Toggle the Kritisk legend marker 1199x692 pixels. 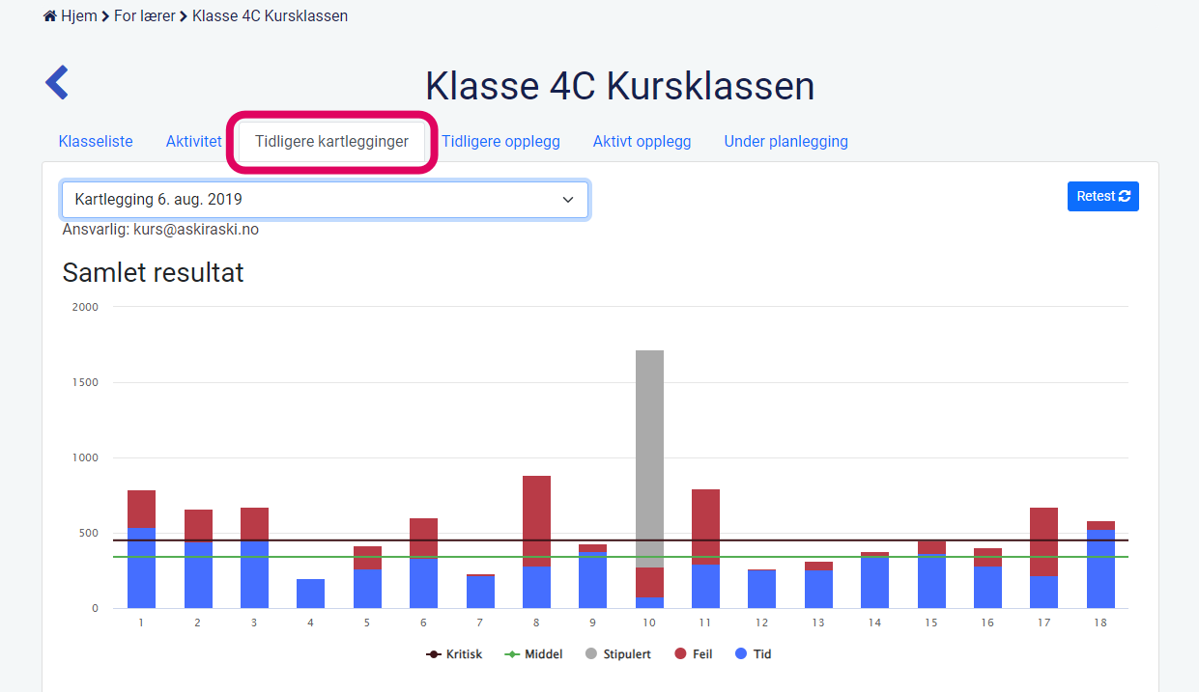tap(434, 654)
